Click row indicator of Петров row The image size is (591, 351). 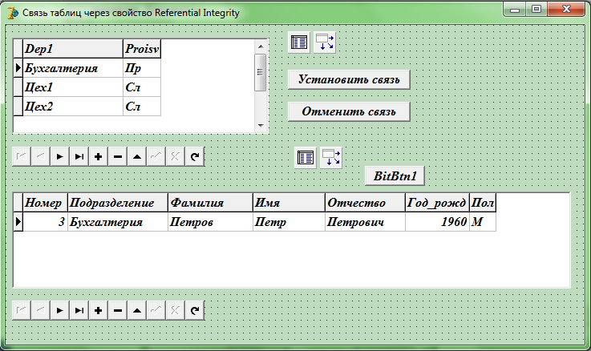coord(18,222)
